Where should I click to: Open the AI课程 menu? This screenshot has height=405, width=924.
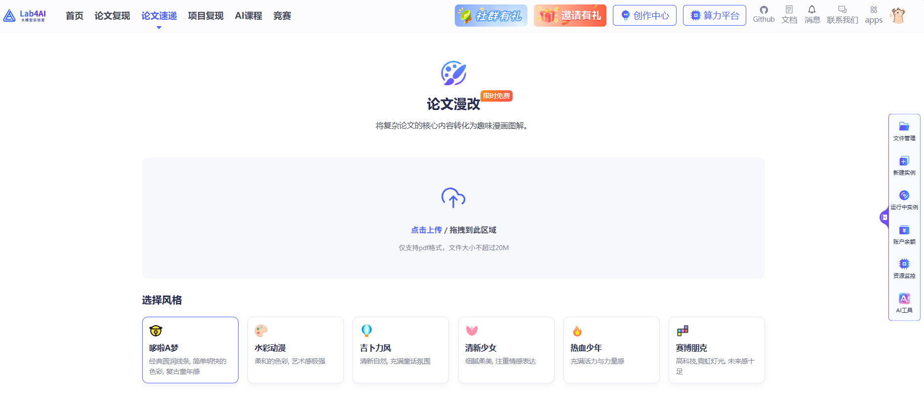tap(248, 16)
